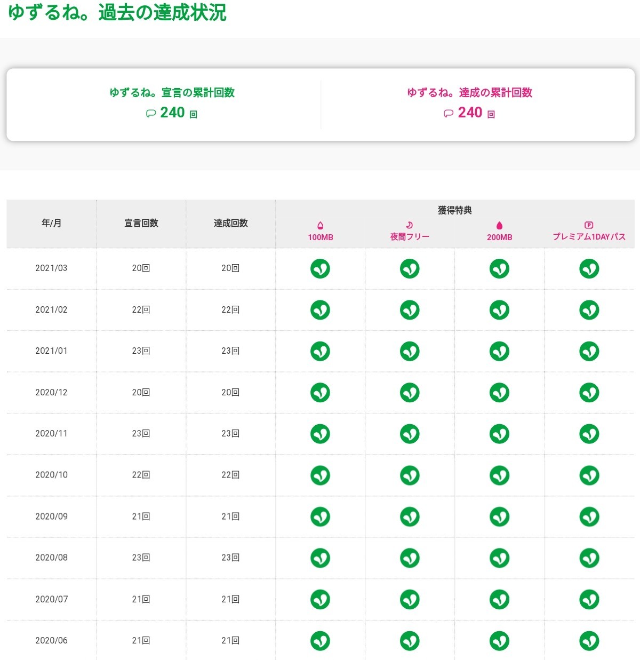Viewport: 640px width, 660px height.
Task: Click the 年/月 column header
Action: tap(52, 223)
